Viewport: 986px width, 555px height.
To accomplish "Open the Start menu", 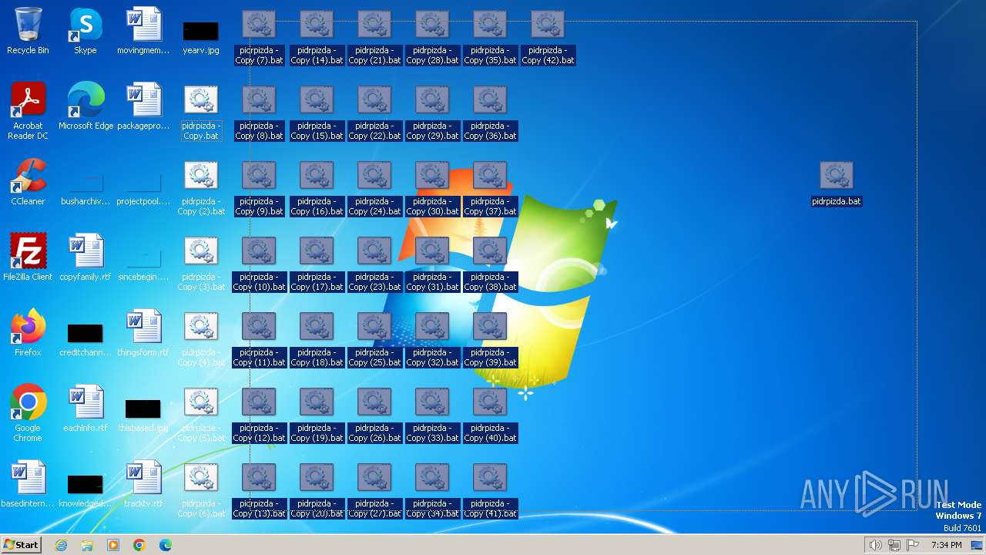I will [21, 545].
